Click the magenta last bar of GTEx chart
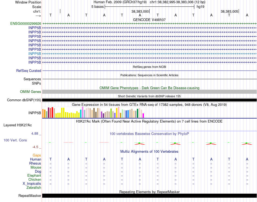 (x=143, y=116)
